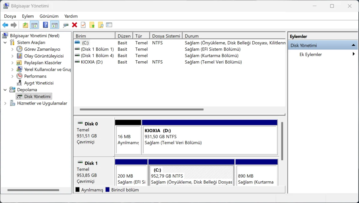Click the toolbar icon left of the red X
This screenshot has height=203, width=359.
point(66,25)
